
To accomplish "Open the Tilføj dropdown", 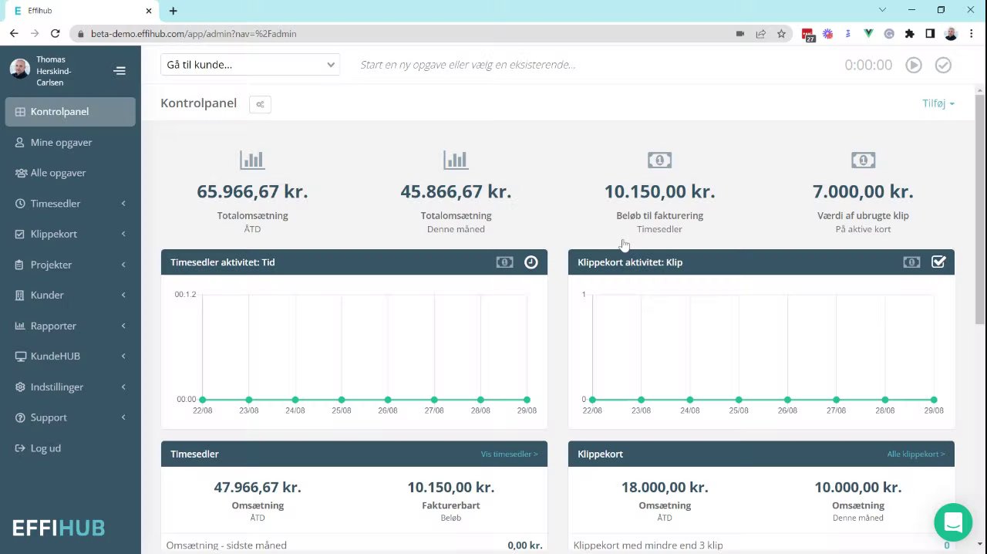I will tap(938, 103).
